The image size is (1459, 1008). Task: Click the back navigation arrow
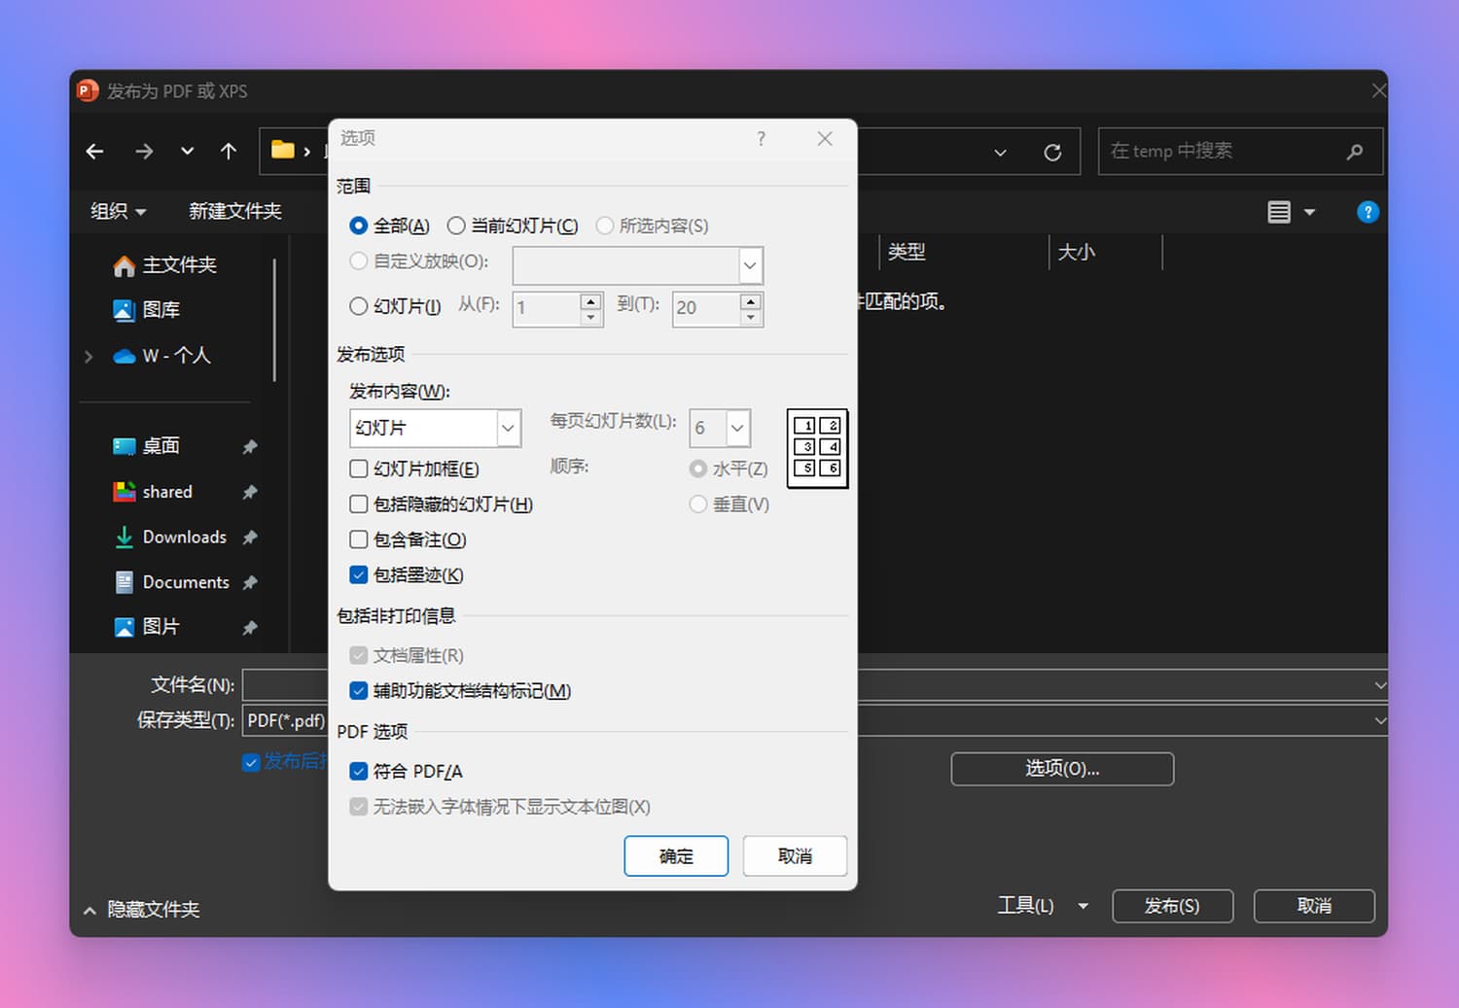pos(94,152)
